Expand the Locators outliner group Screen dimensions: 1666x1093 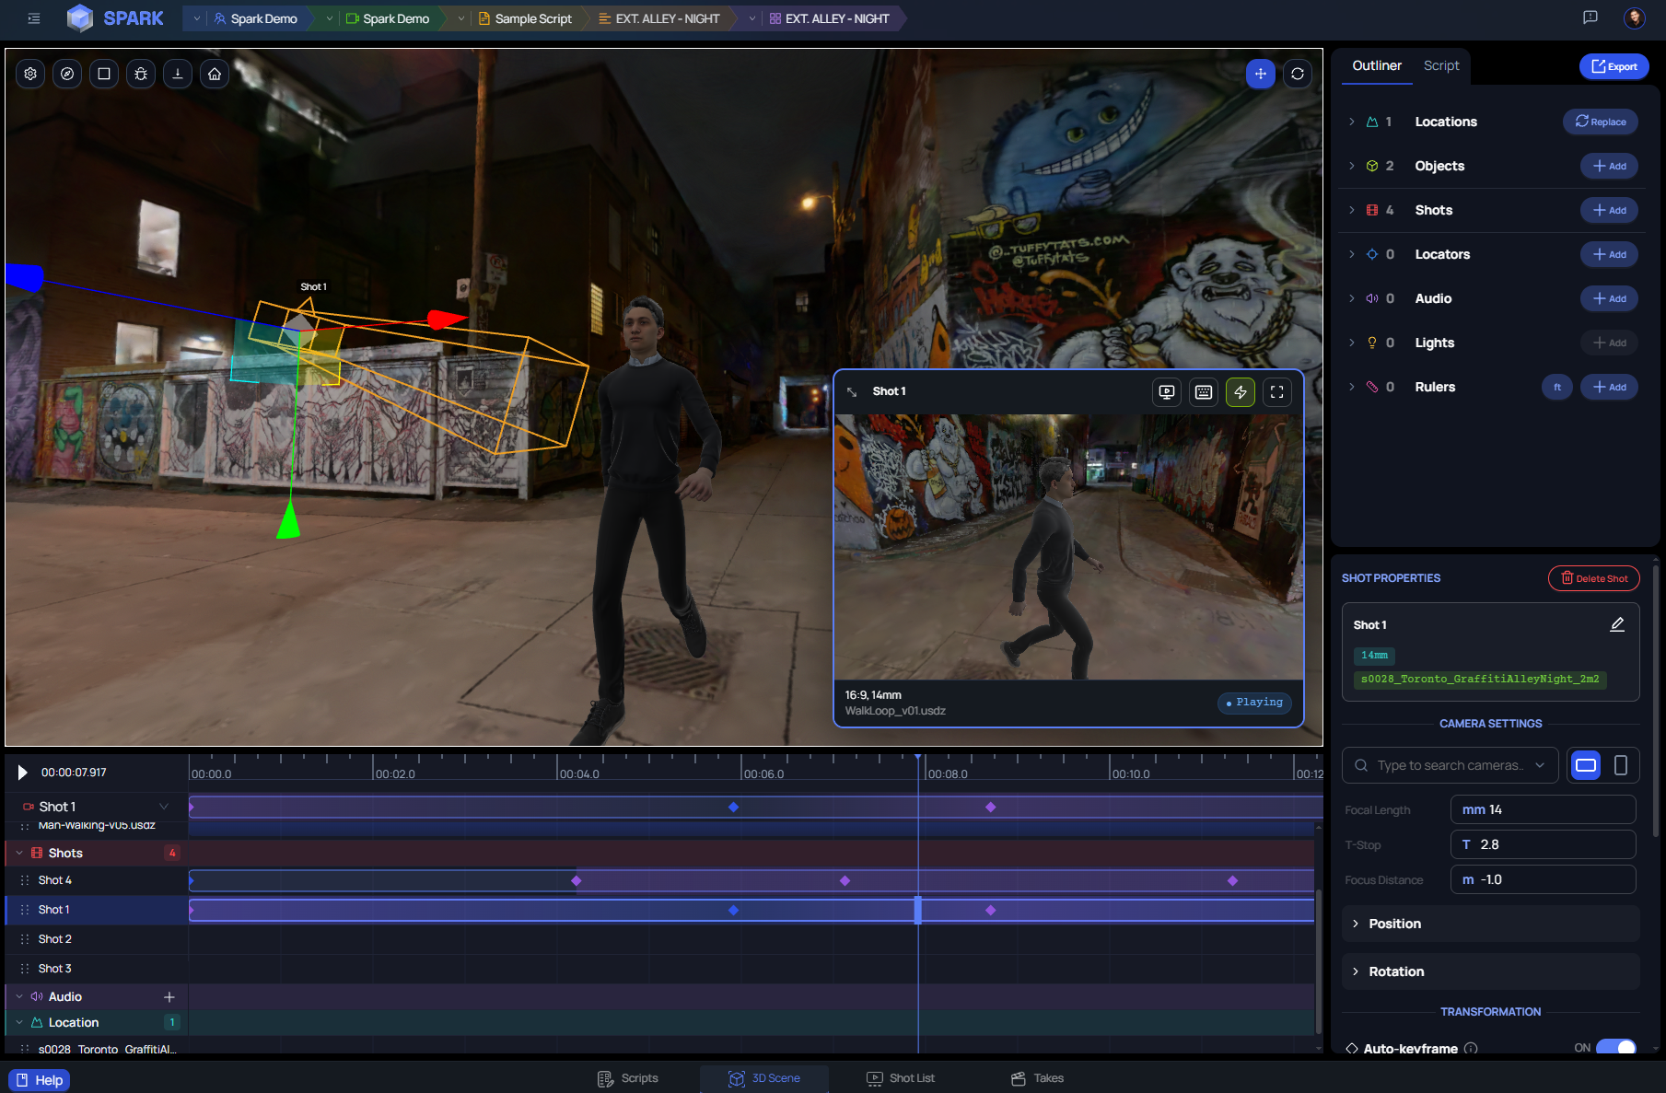pos(1352,254)
